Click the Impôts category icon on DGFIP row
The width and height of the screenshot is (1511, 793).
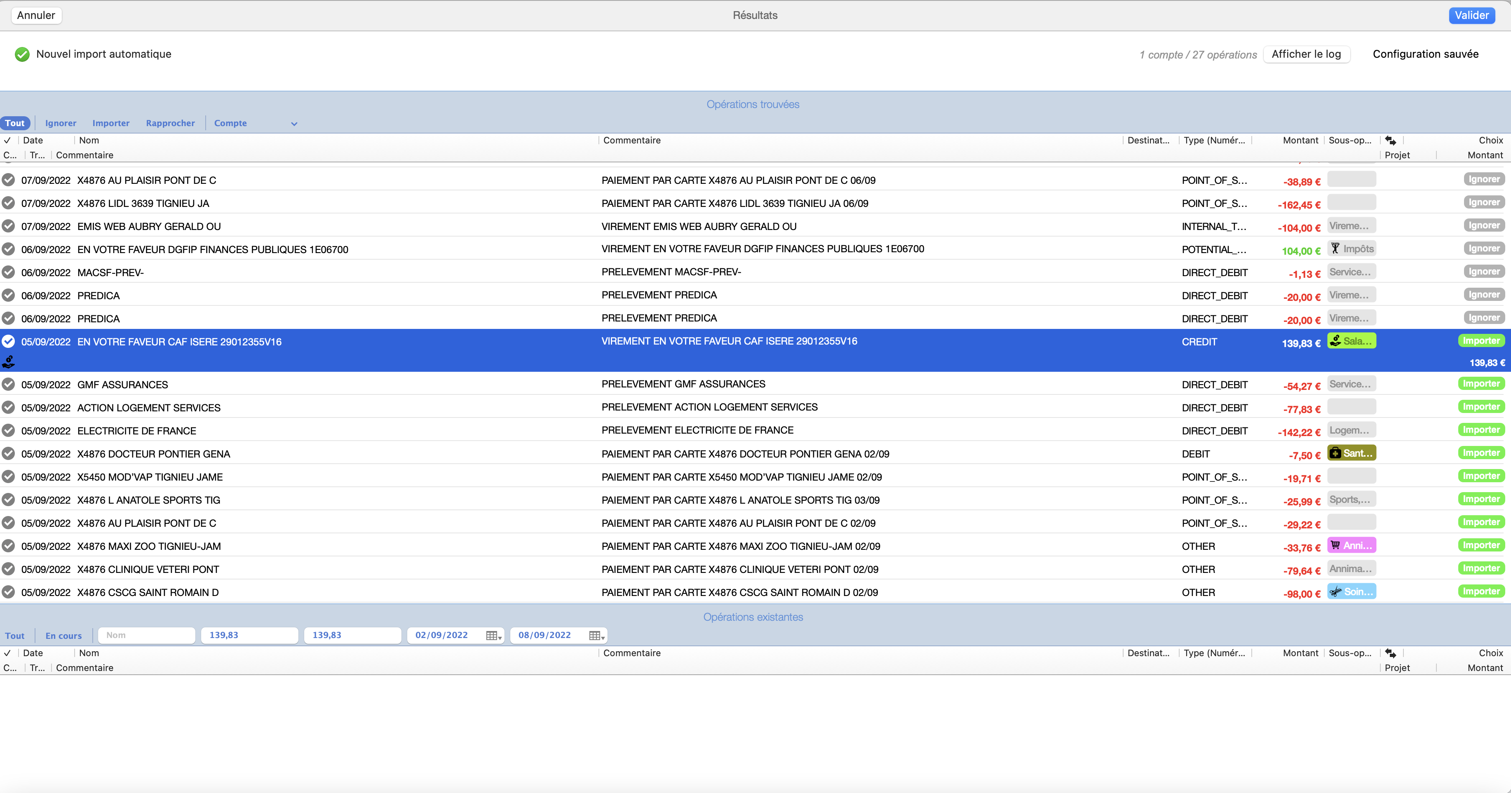point(1335,249)
